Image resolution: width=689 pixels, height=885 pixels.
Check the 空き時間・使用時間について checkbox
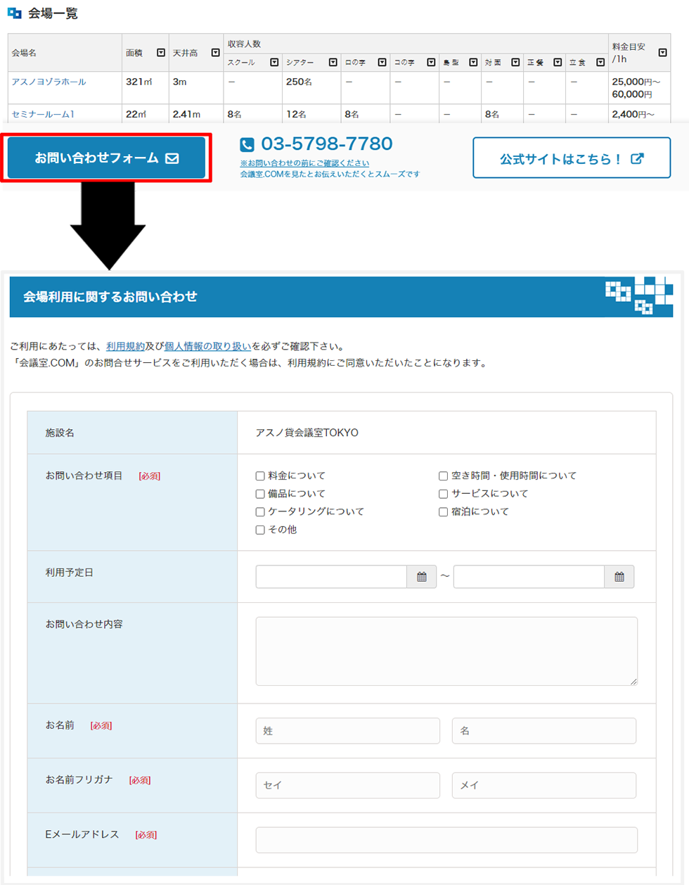coord(443,476)
